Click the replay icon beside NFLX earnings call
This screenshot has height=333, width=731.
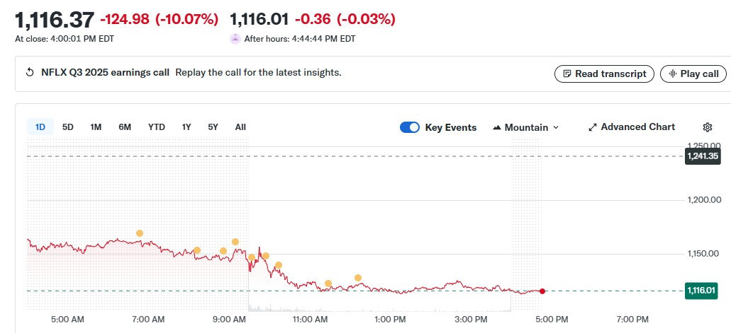[30, 73]
